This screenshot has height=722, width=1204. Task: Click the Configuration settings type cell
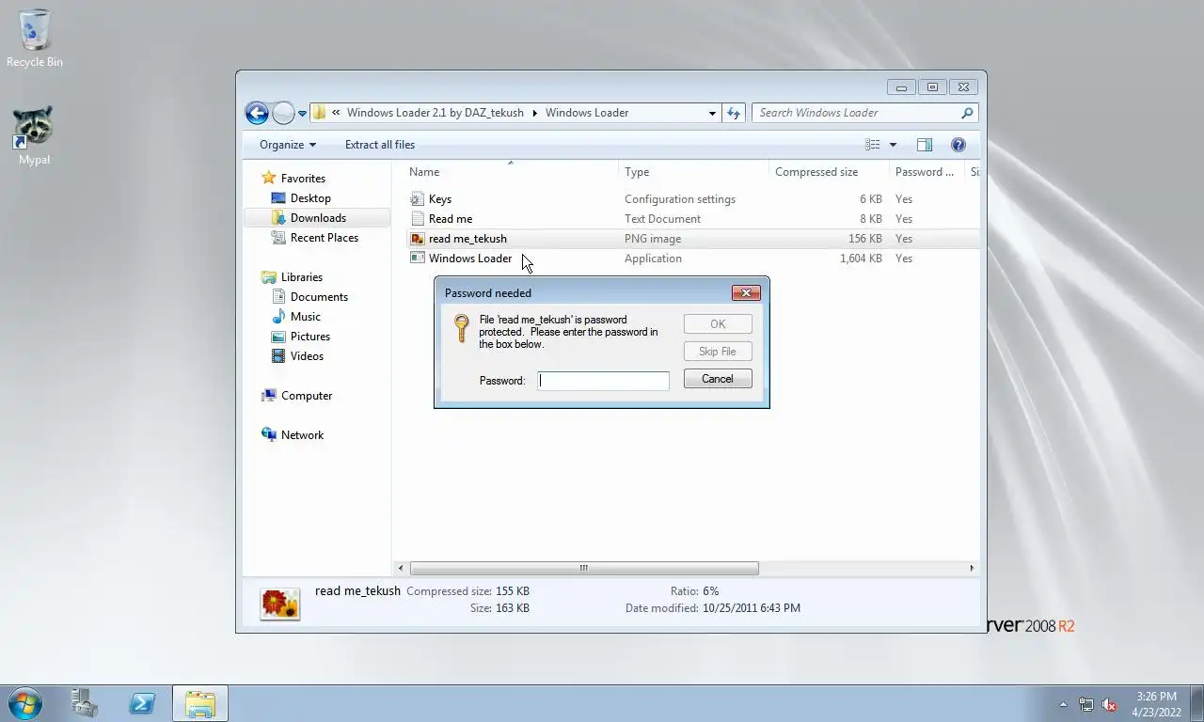pyautogui.click(x=680, y=199)
